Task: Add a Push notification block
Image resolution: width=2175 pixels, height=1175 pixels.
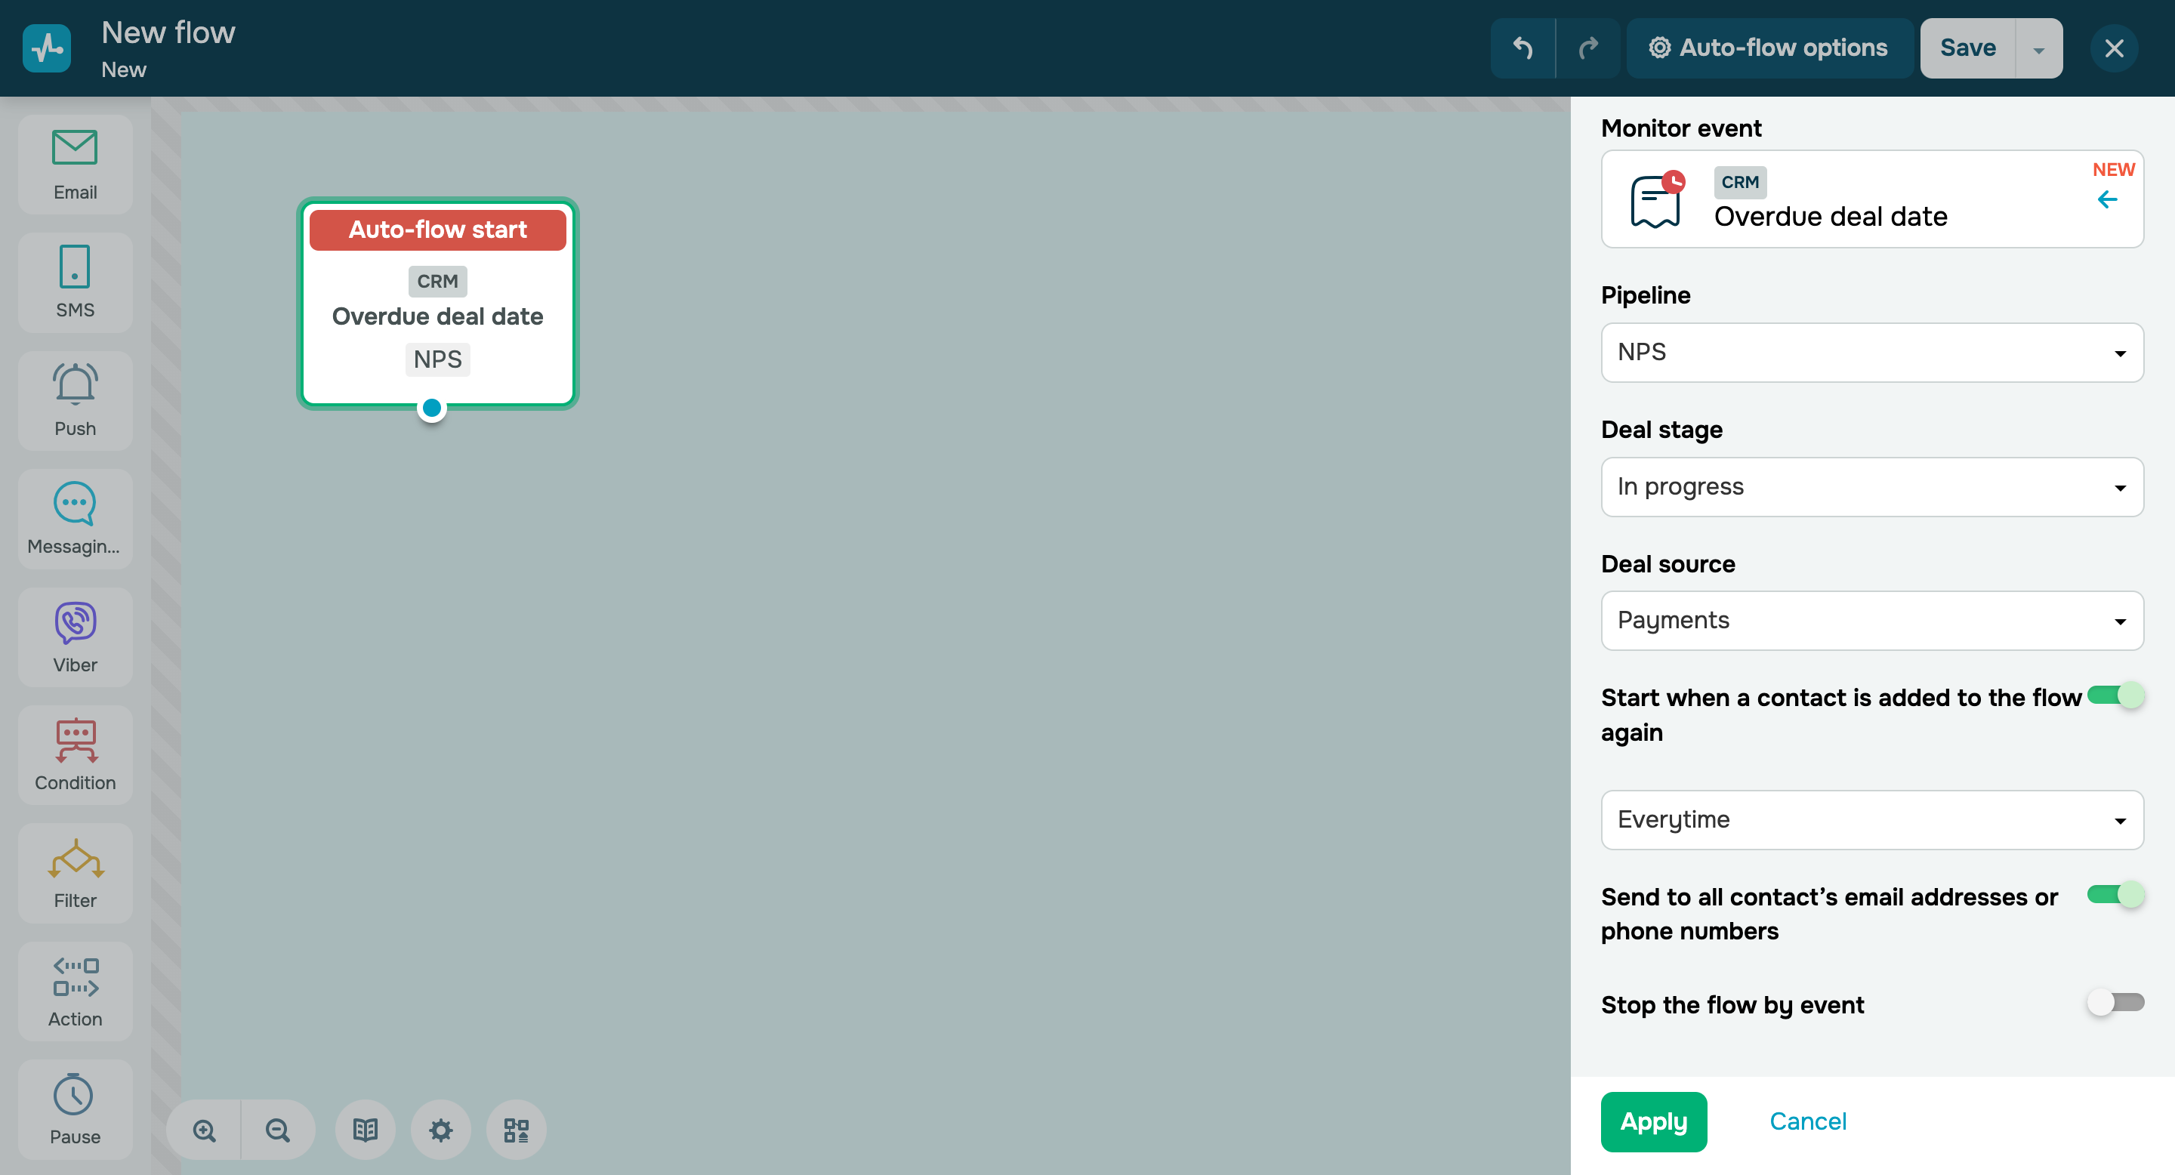Action: pyautogui.click(x=74, y=399)
